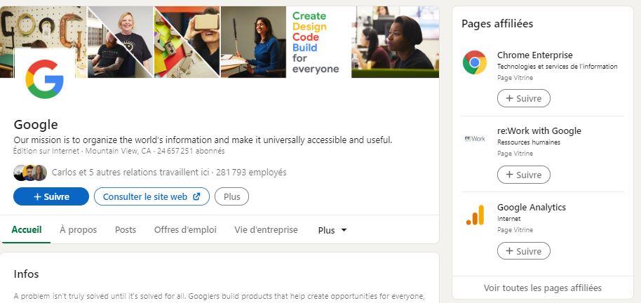
Task: Go to the Offres d'emploi tab
Action: point(185,230)
